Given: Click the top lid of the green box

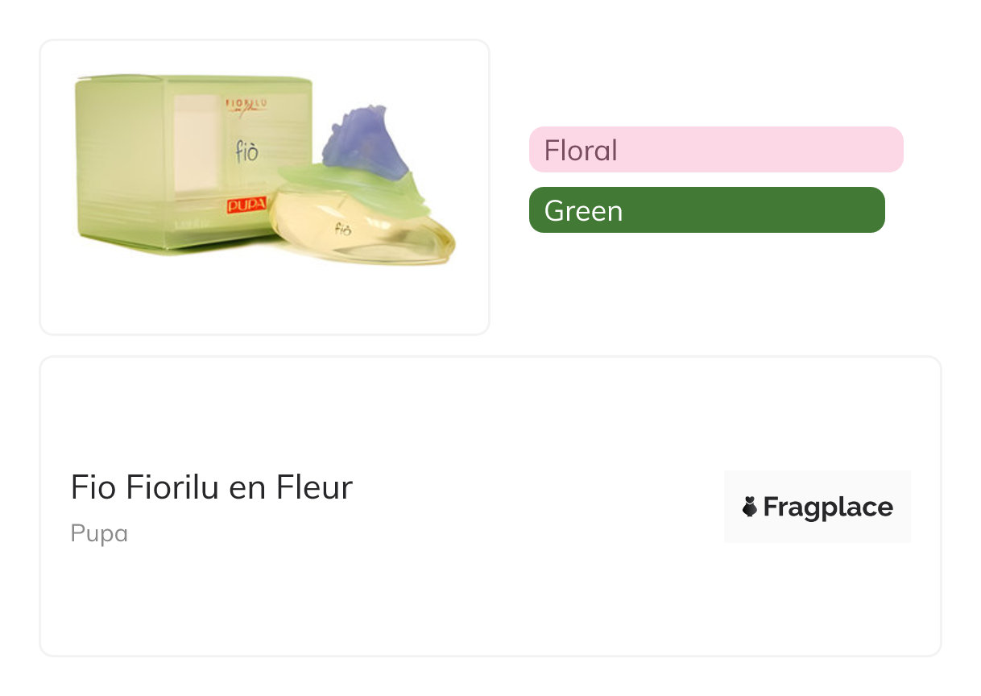Looking at the screenshot, I should tap(193, 81).
